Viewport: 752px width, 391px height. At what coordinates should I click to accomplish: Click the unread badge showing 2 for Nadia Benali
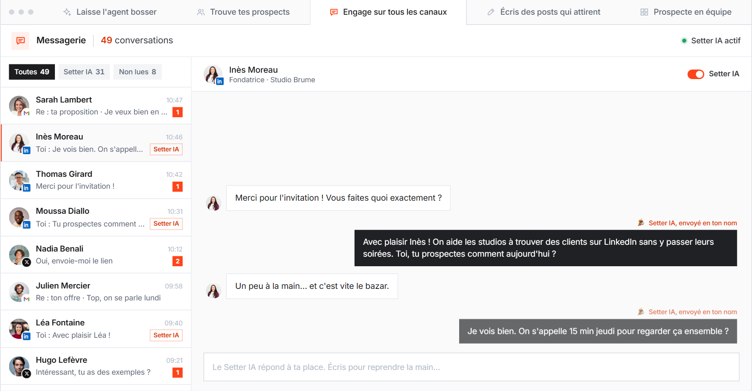click(x=177, y=261)
